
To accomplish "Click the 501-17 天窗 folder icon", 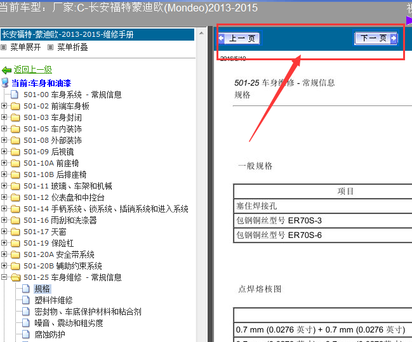I will (x=15, y=232).
